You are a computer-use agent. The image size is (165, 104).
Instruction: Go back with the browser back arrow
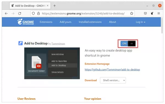tap(6, 13)
